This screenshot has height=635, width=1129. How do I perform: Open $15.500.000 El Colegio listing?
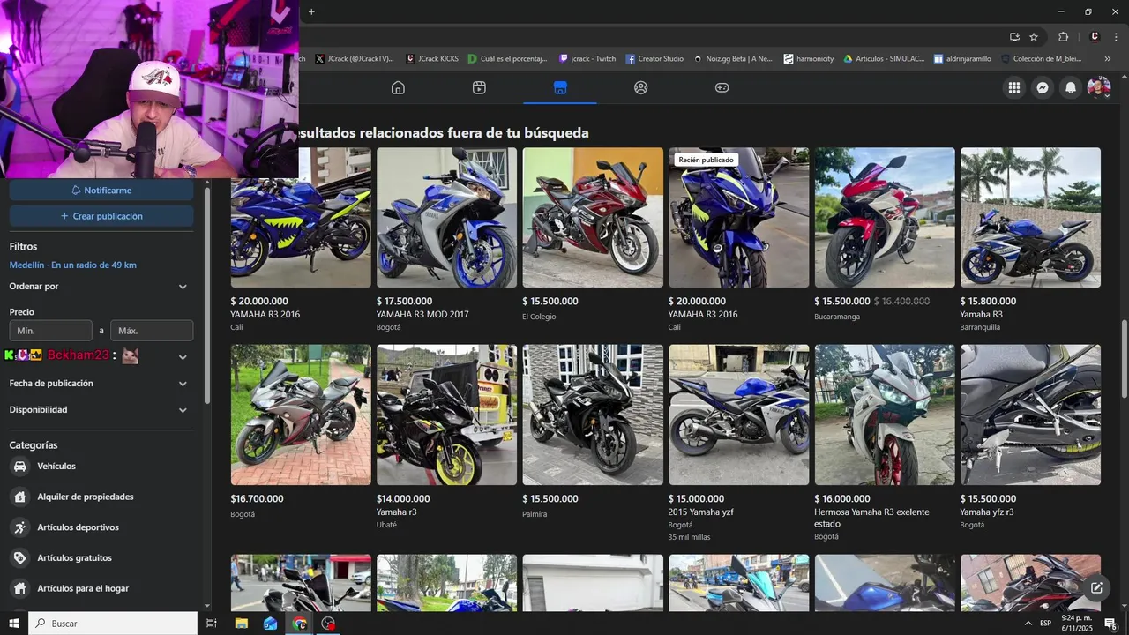[x=593, y=235]
